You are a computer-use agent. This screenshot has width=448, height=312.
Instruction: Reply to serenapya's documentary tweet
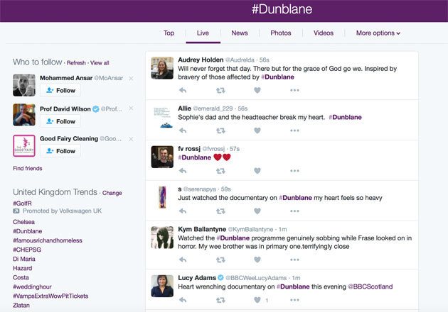[183, 211]
